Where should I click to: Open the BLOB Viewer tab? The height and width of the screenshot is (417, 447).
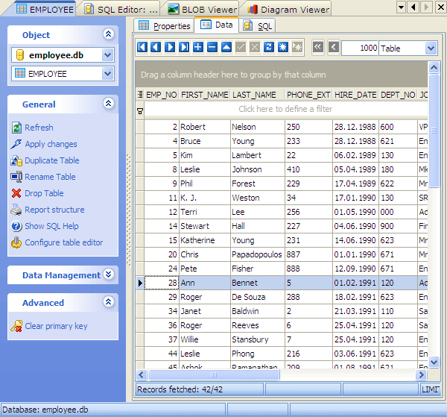[202, 10]
